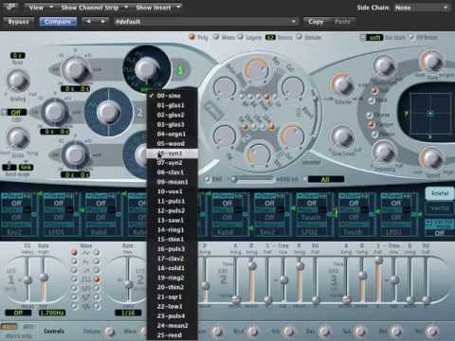Click the Compare button
This screenshot has height=341, width=455.
tap(58, 22)
